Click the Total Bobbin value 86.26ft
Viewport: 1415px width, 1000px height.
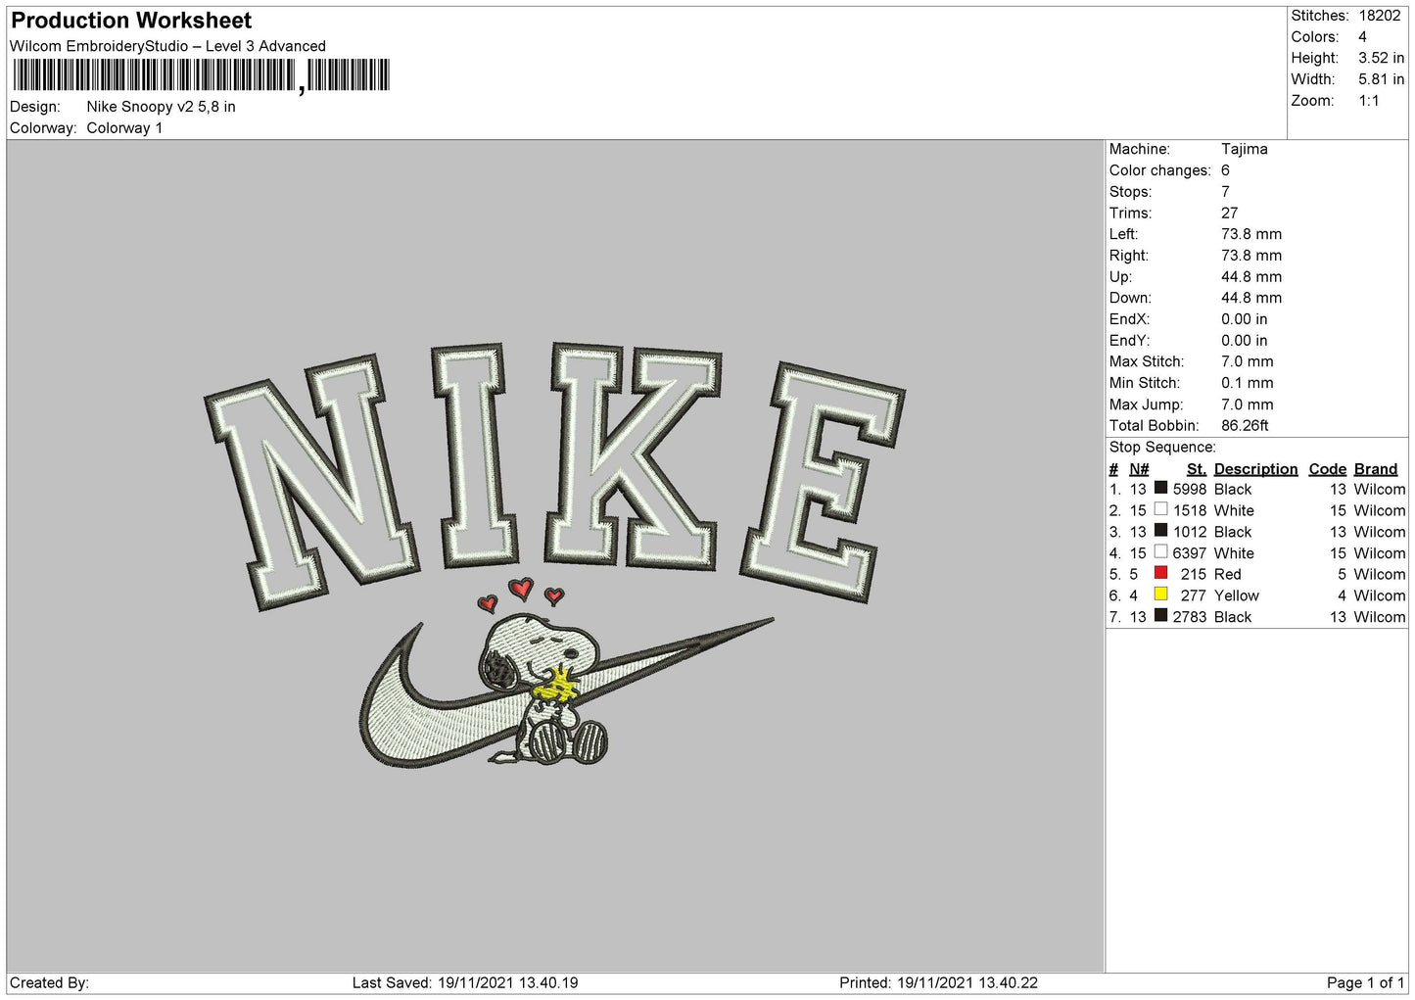[x=1245, y=426]
